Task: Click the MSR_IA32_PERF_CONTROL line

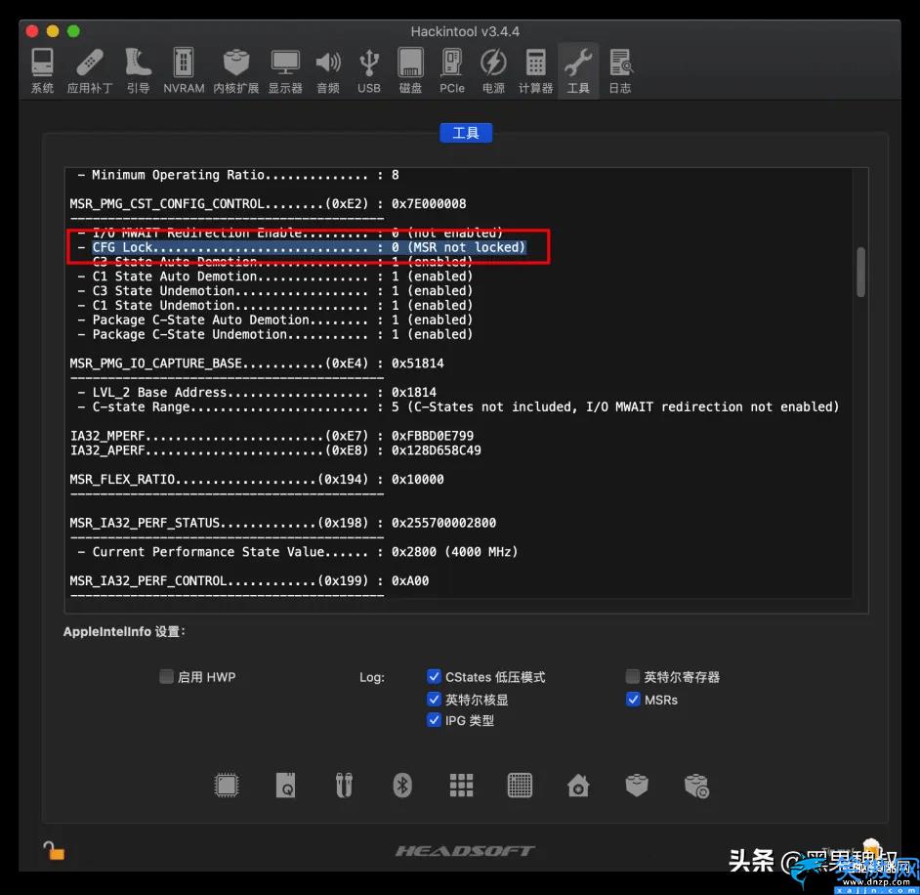Action: click(x=249, y=580)
